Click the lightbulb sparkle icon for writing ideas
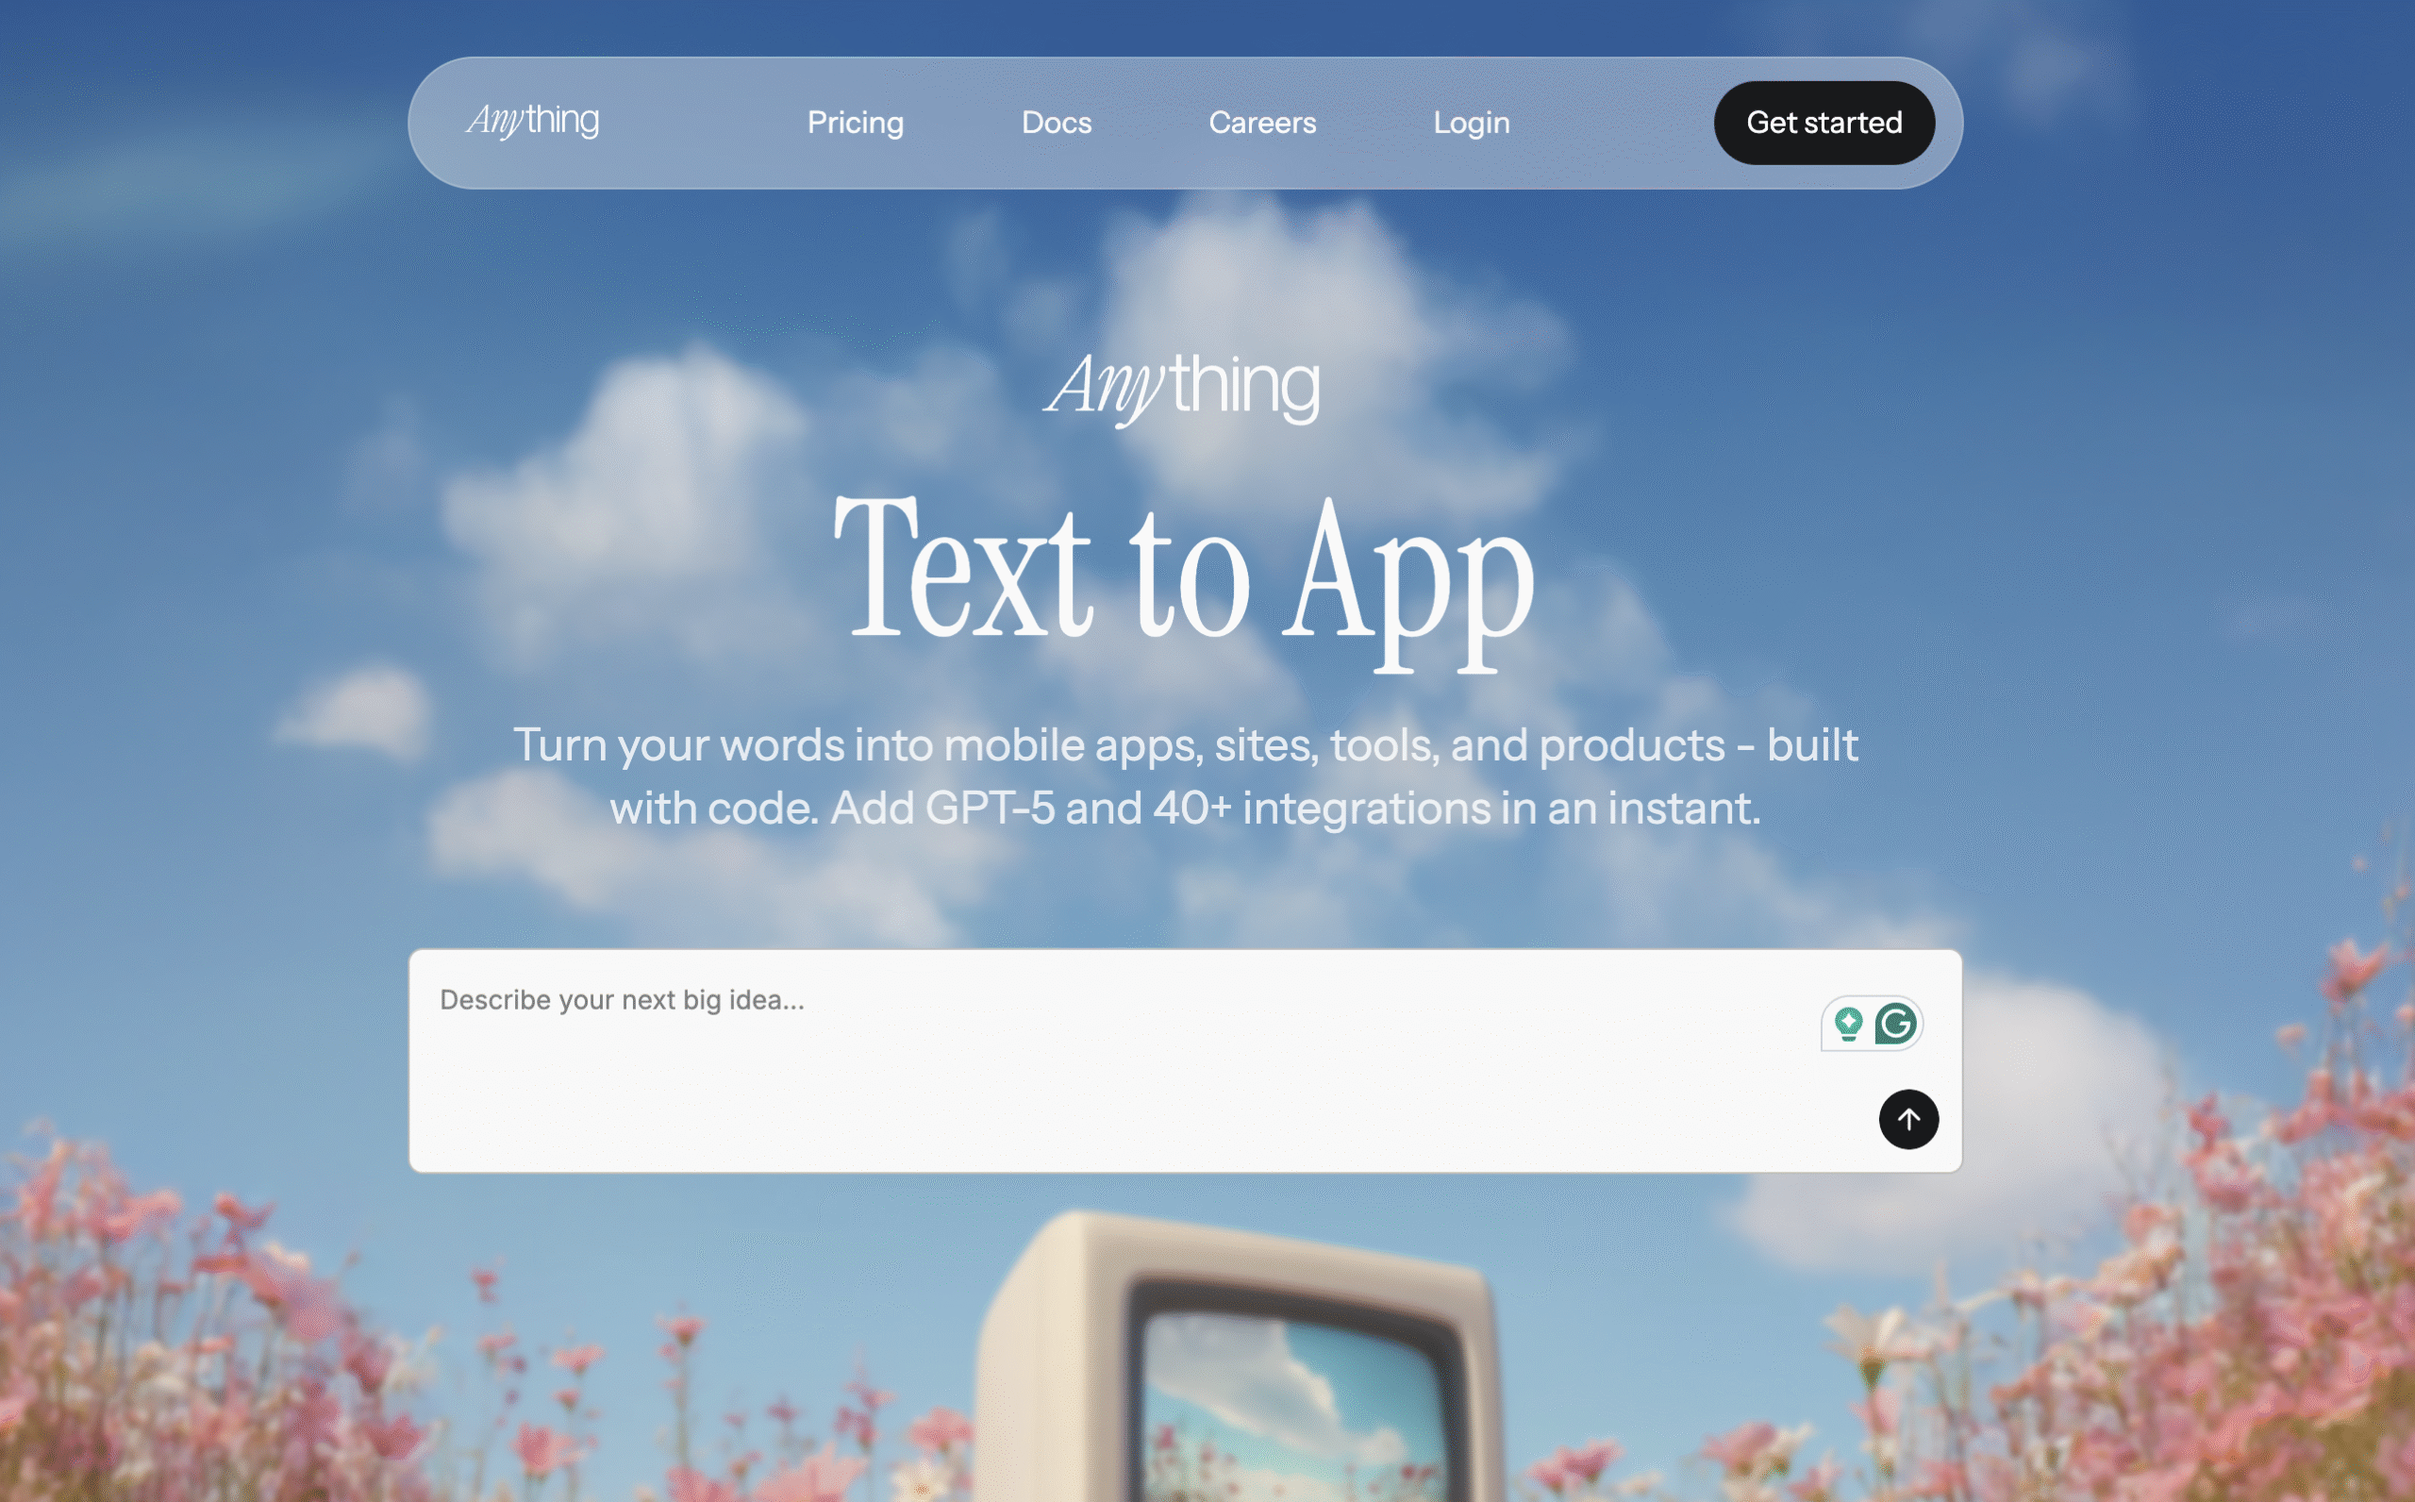This screenshot has height=1502, width=2415. point(1847,1023)
